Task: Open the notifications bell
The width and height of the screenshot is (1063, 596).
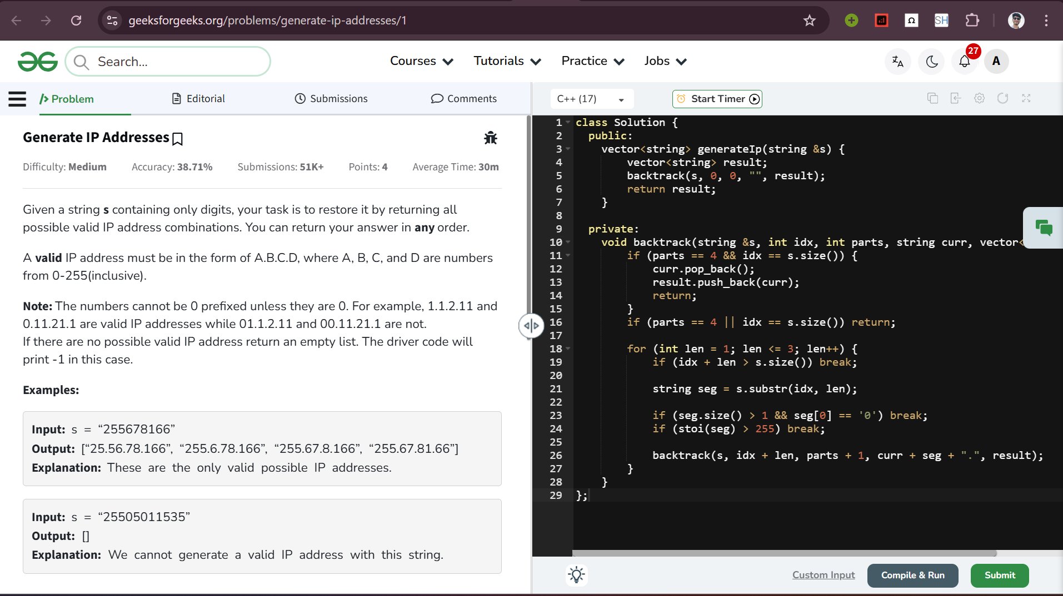Action: point(964,62)
